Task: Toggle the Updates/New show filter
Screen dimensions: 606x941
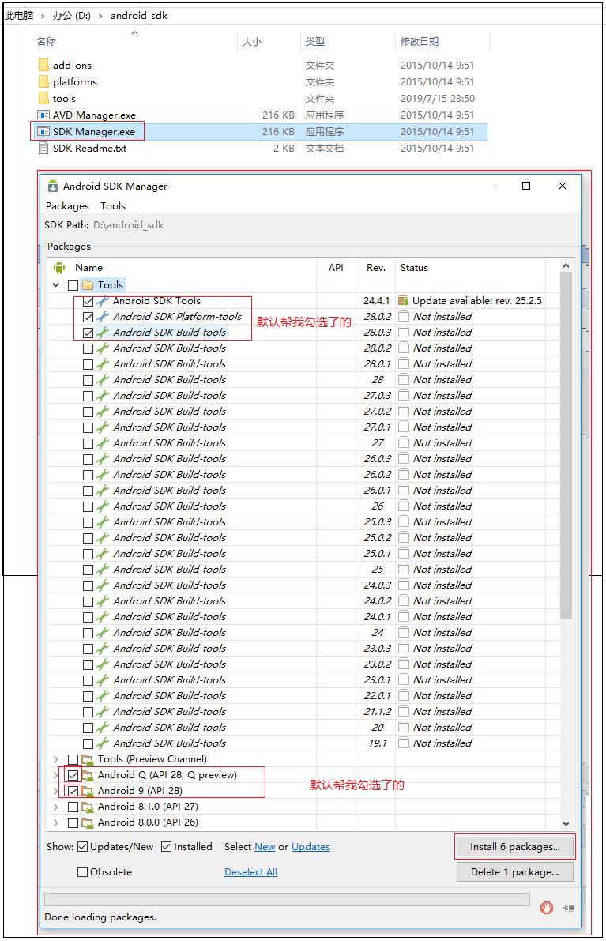Action: (83, 847)
